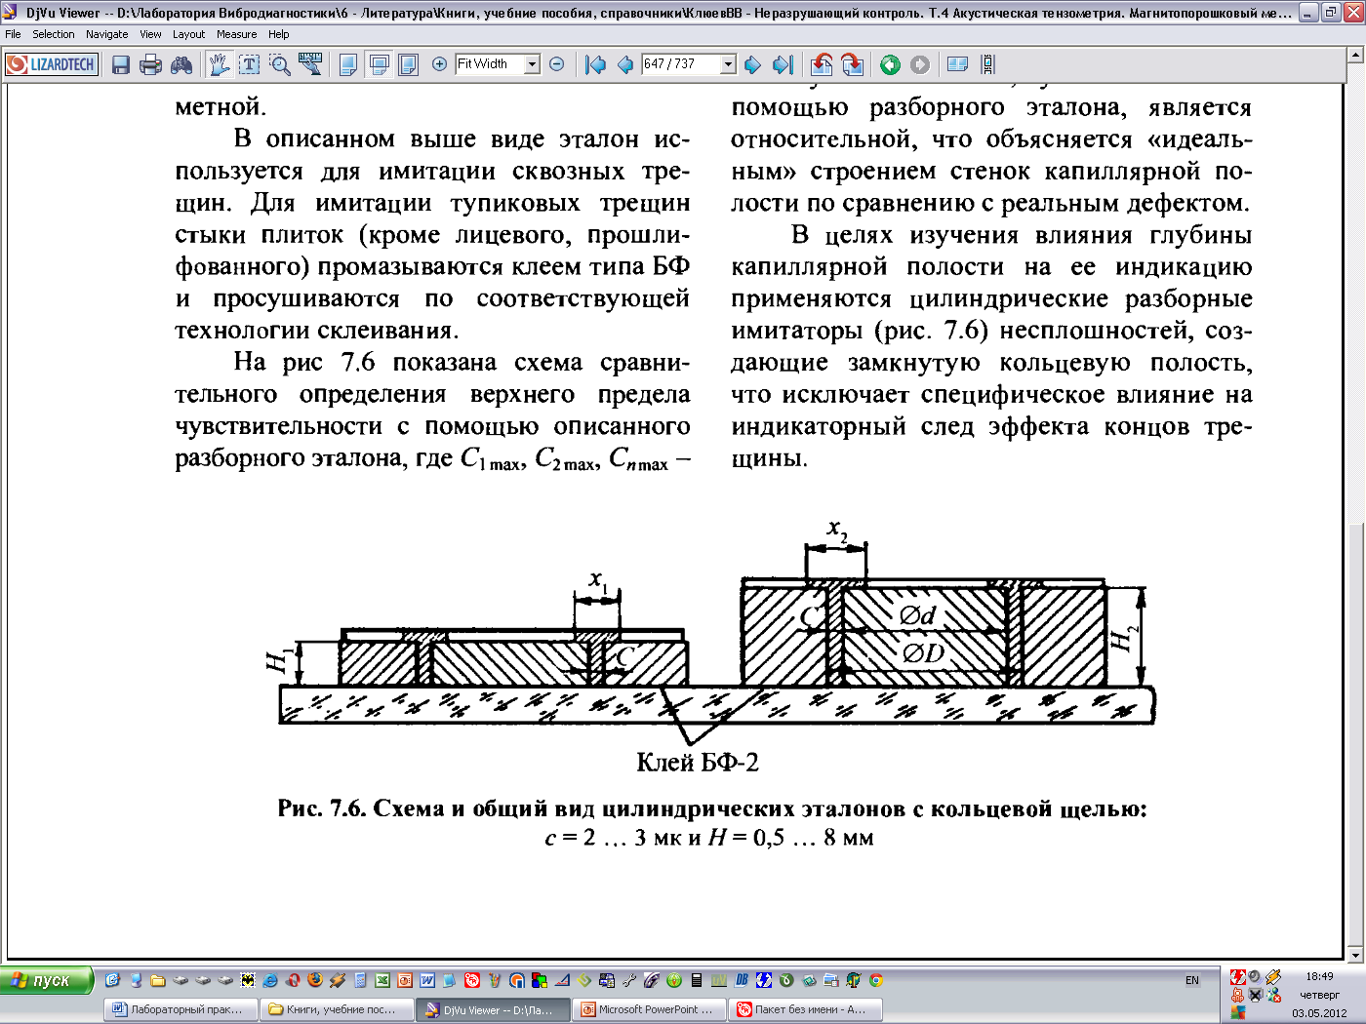Click the scrollbar down arrow
The width and height of the screenshot is (1366, 1024).
point(1354,953)
